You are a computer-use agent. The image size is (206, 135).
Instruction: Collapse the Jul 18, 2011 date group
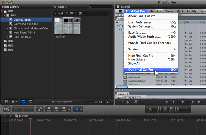point(56,14)
